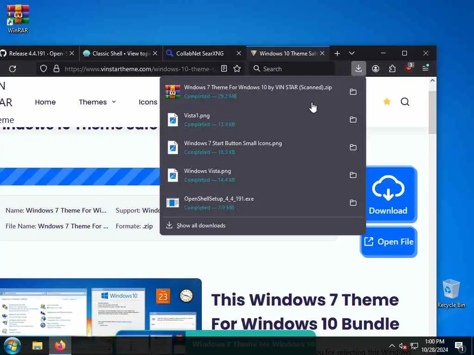Show the zip download in its folder

[x=353, y=92]
